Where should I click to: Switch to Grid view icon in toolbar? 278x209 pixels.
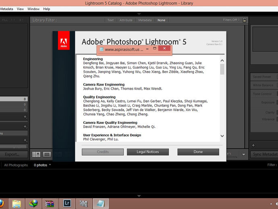[36, 154]
